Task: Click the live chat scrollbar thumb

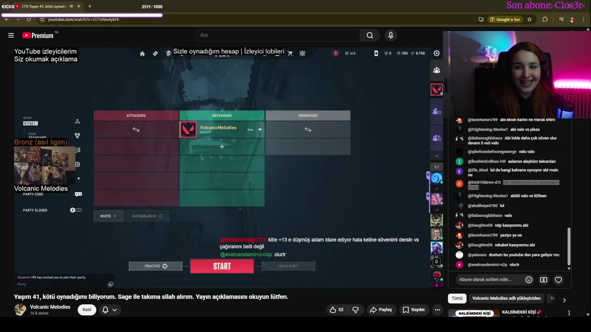Action: click(569, 247)
